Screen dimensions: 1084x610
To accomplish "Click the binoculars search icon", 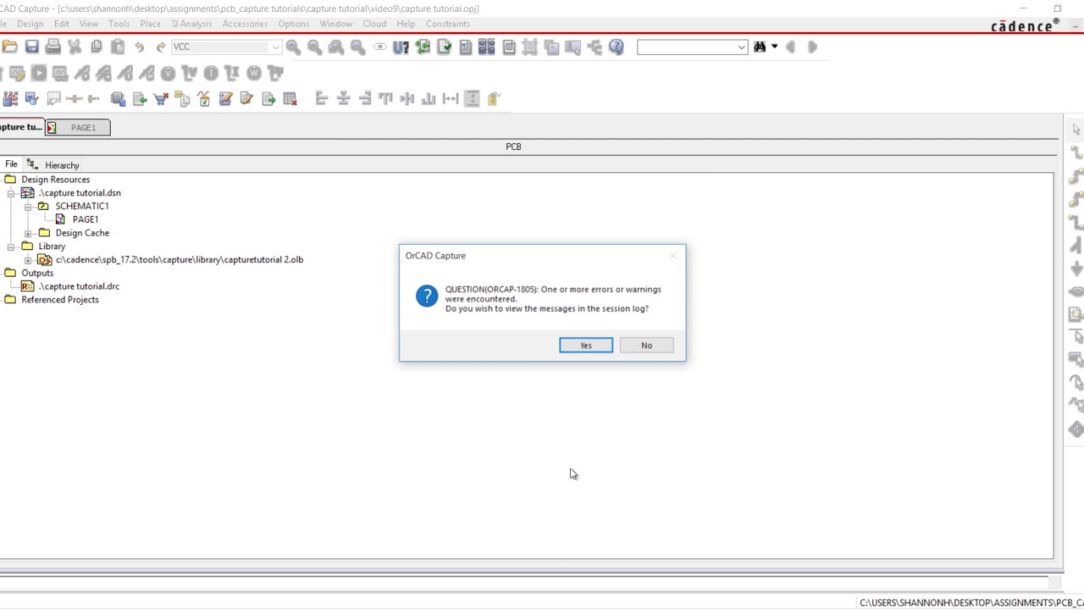I will (x=760, y=47).
